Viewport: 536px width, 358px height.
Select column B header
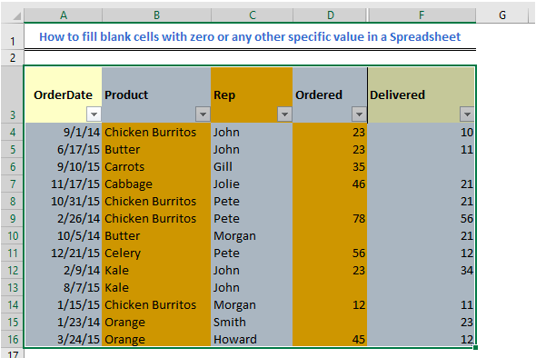click(x=156, y=15)
